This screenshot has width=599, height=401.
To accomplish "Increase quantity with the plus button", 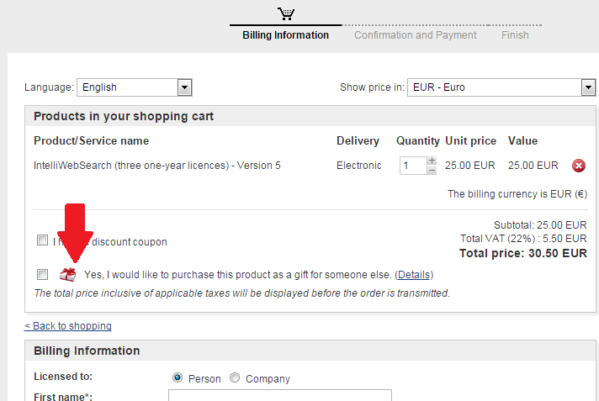I will 432,161.
